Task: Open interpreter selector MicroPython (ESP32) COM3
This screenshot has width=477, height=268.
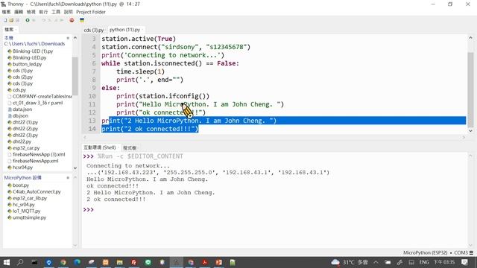Action: click(438, 252)
